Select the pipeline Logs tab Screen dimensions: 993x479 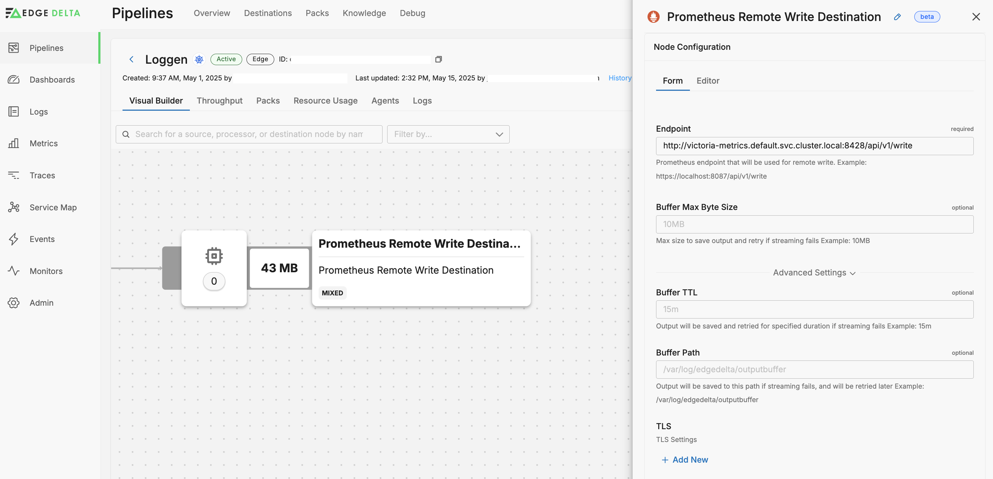tap(422, 100)
